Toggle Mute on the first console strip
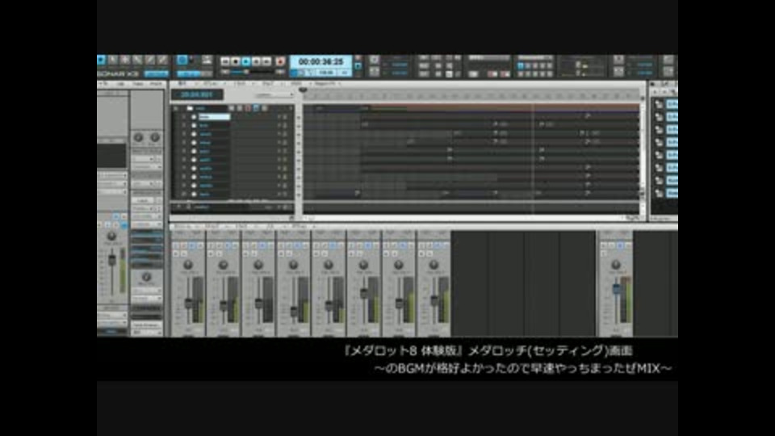This screenshot has width=775, height=436. 176,245
